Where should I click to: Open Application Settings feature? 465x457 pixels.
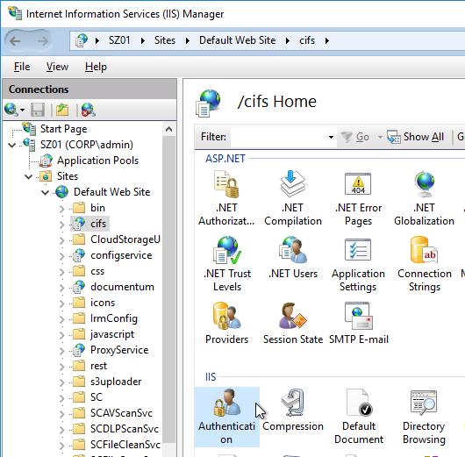click(x=358, y=264)
